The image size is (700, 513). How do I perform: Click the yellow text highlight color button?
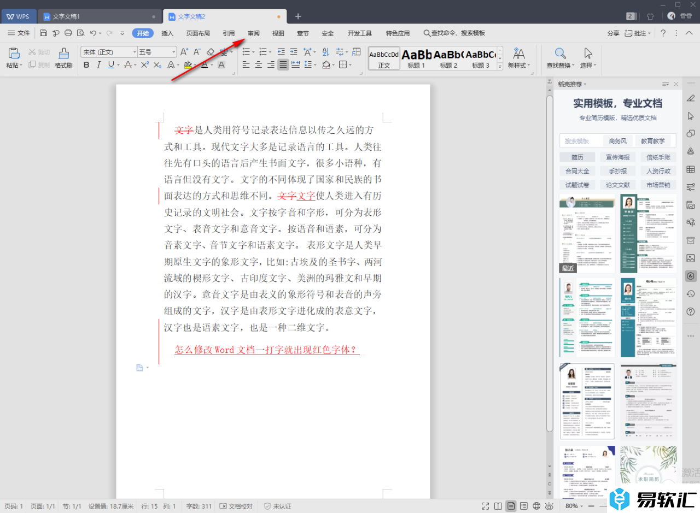(188, 65)
